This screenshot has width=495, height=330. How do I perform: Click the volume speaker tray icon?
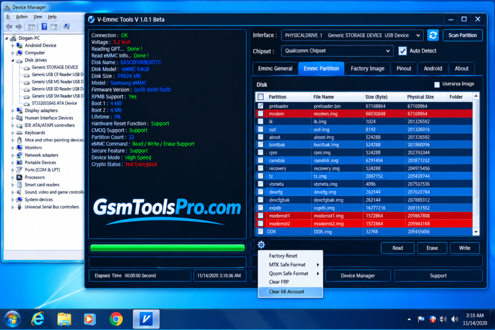coord(454,319)
